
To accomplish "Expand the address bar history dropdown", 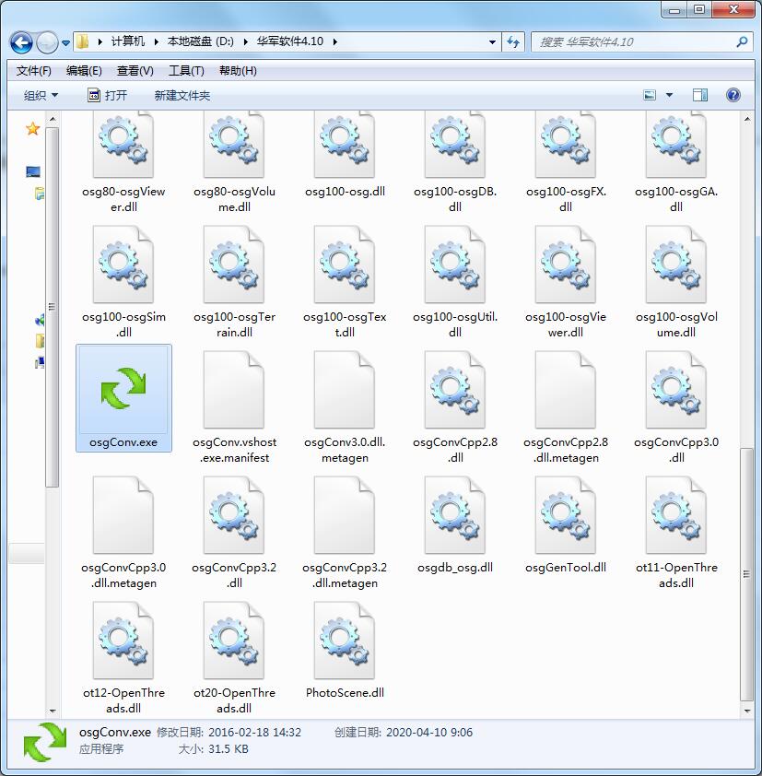I will (493, 41).
